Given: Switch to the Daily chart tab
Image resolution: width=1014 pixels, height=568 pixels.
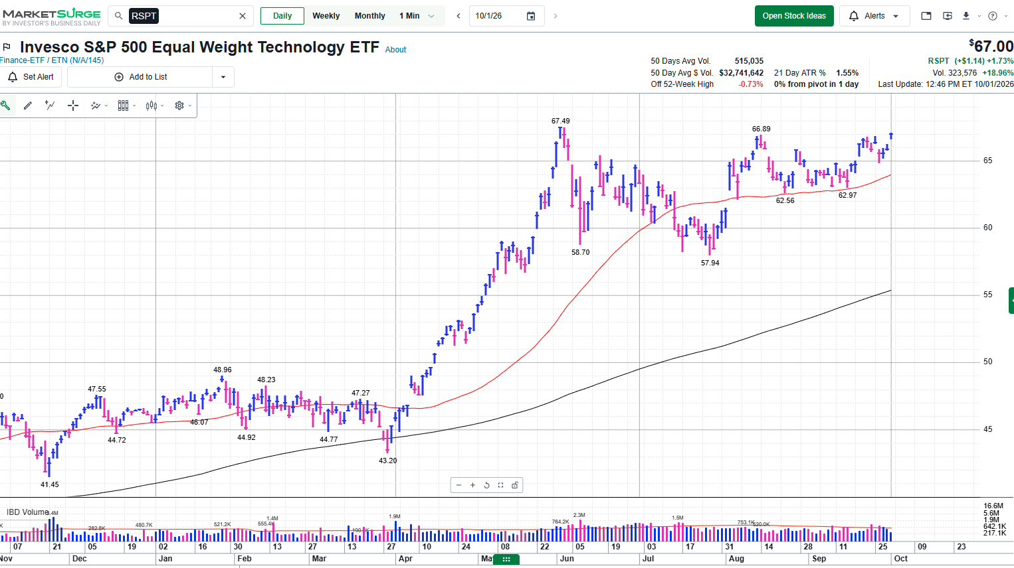Looking at the screenshot, I should (x=282, y=16).
